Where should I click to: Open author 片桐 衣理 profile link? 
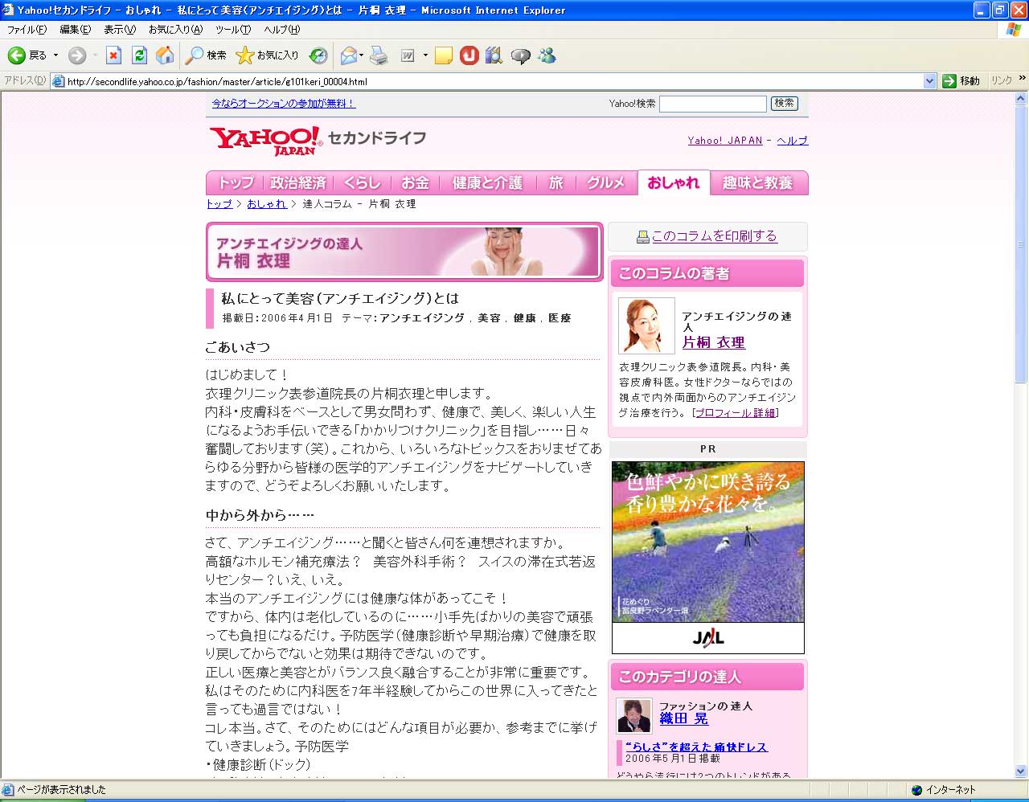714,342
